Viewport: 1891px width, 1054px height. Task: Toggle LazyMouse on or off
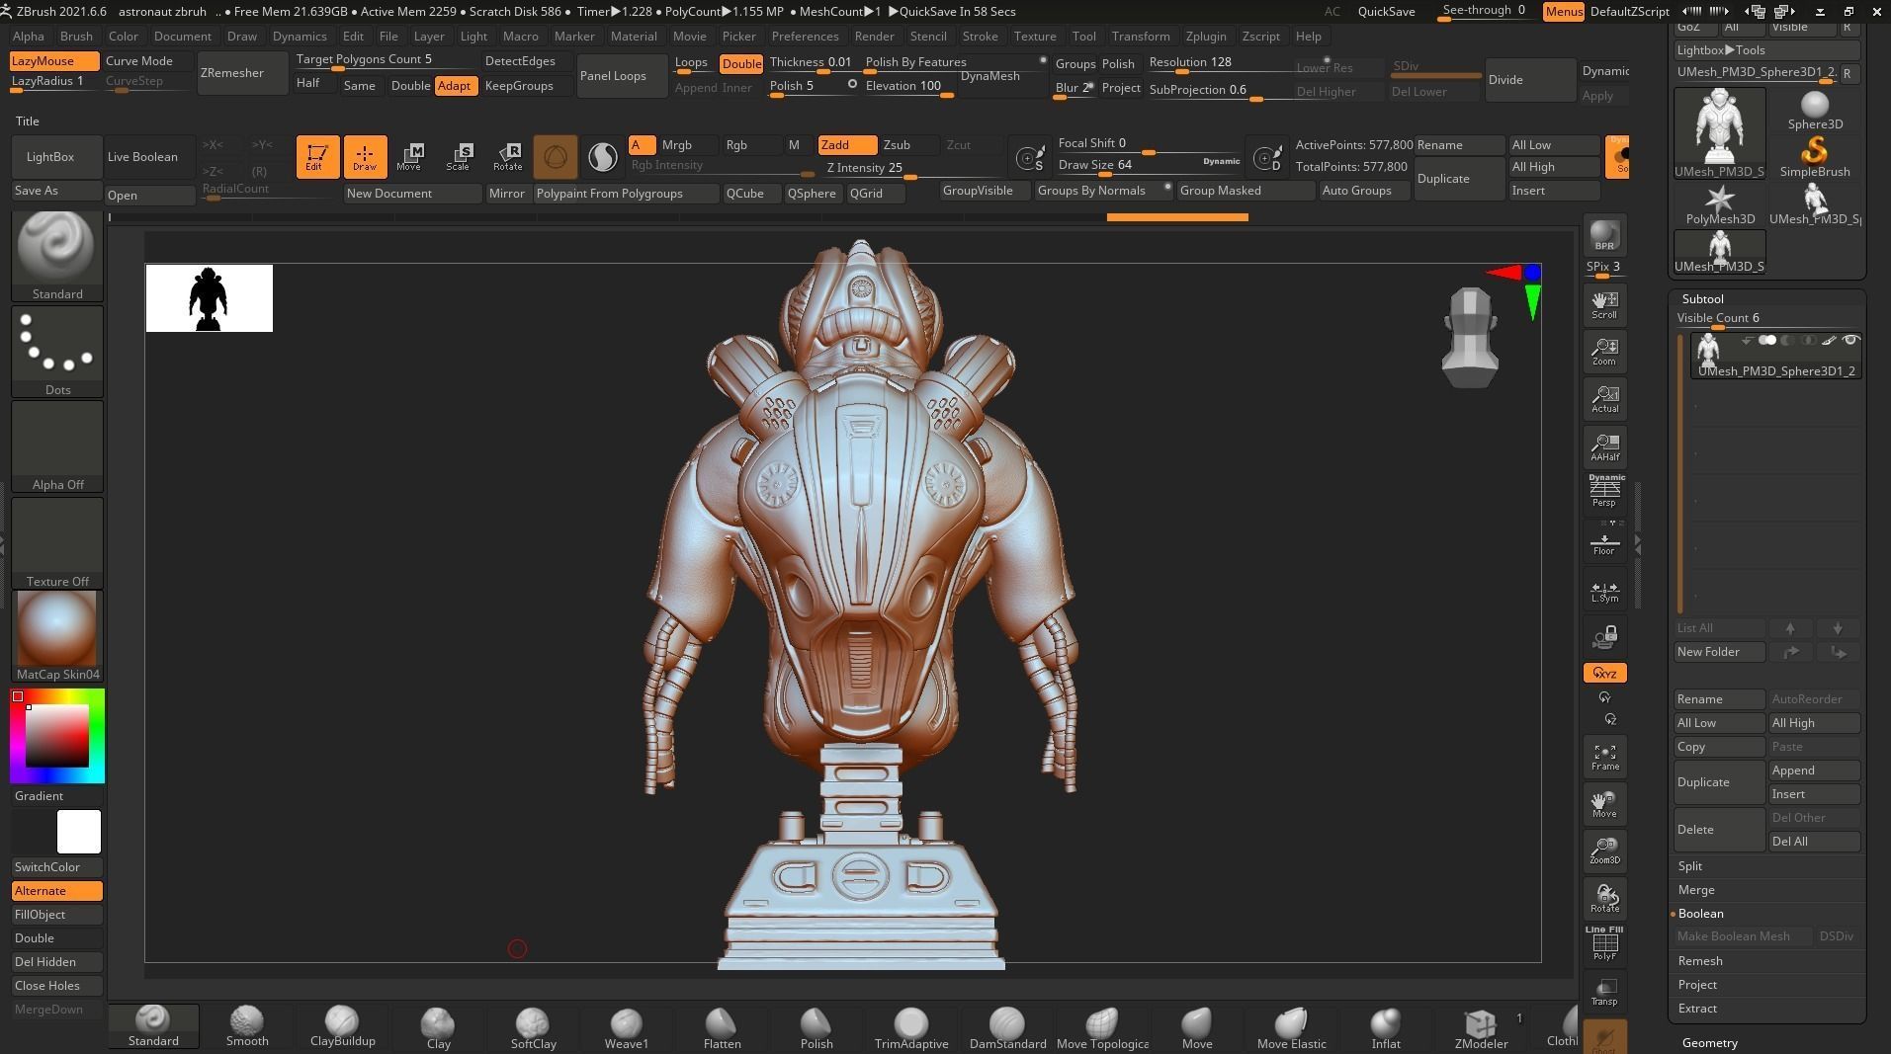tap(54, 61)
